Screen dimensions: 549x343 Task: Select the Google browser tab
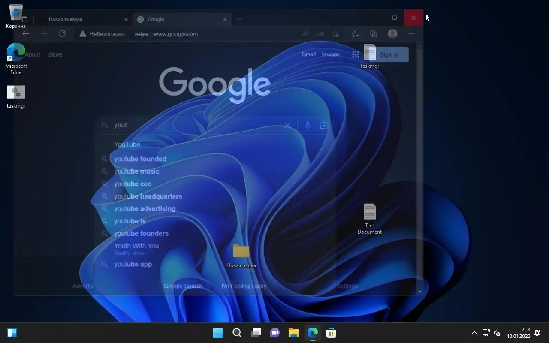click(182, 19)
